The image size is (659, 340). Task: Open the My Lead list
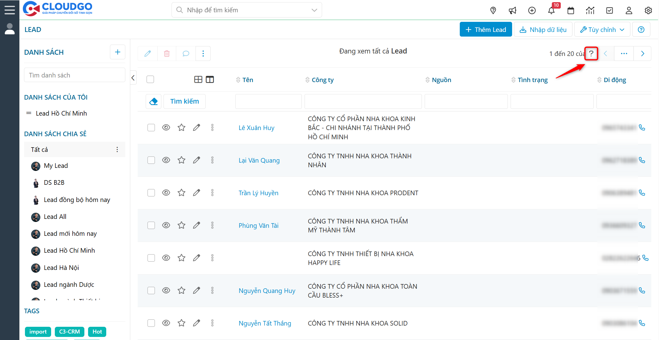pyautogui.click(x=56, y=166)
